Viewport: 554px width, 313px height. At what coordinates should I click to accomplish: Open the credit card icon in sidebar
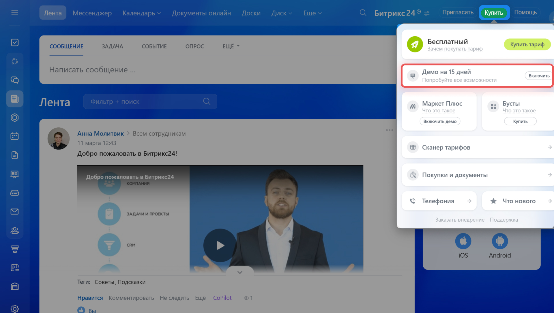click(x=15, y=193)
